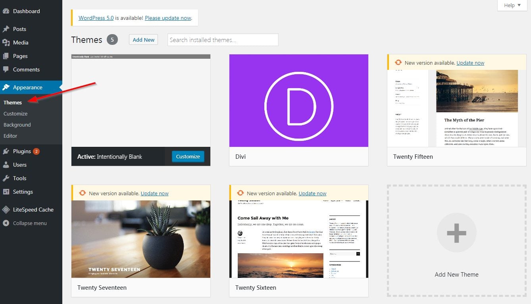Click the blue Customize button on active theme
531x304 pixels.
188,156
